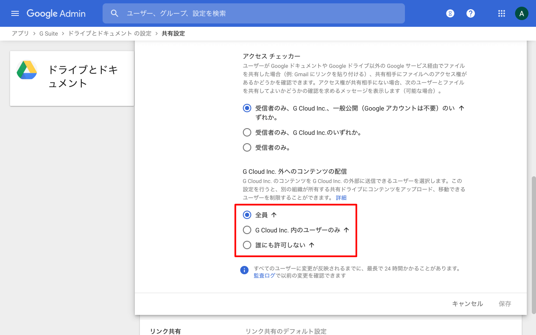
Task: Open the Google apps grid
Action: click(502, 13)
